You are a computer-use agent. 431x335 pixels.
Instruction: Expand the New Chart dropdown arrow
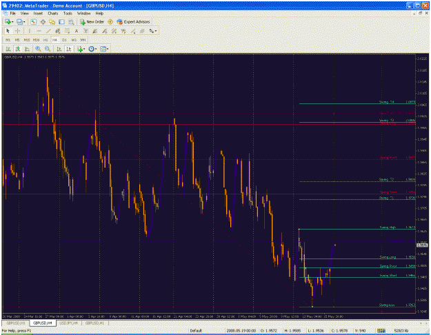point(12,21)
